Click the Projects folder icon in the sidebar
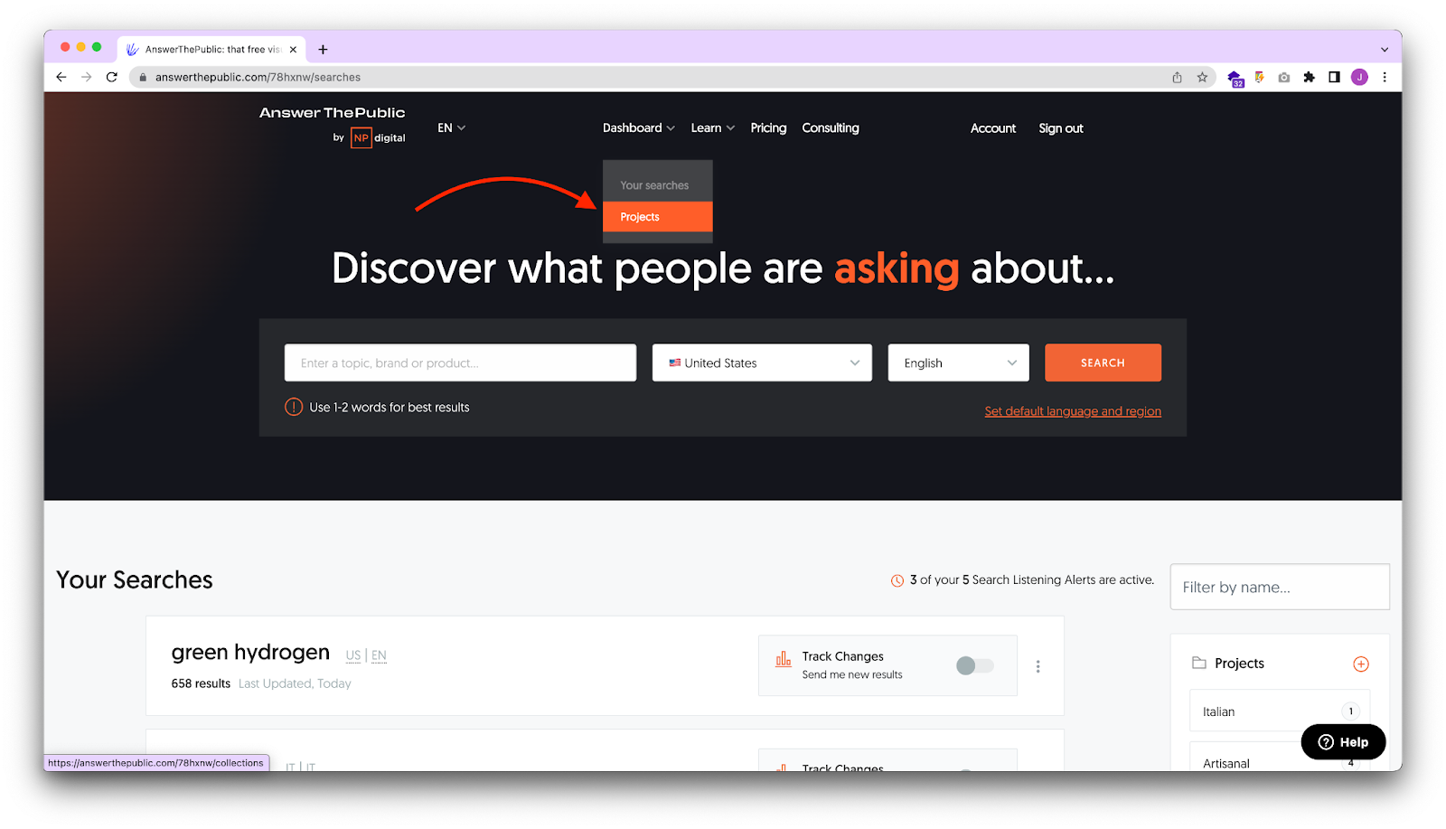 tap(1199, 663)
